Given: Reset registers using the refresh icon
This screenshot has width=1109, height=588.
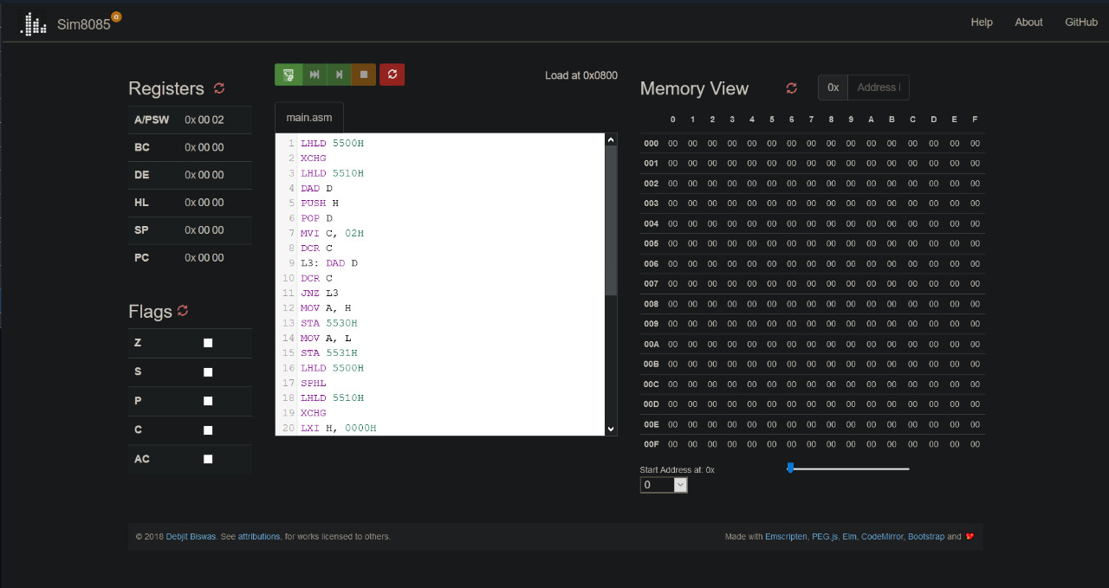Looking at the screenshot, I should tap(219, 88).
